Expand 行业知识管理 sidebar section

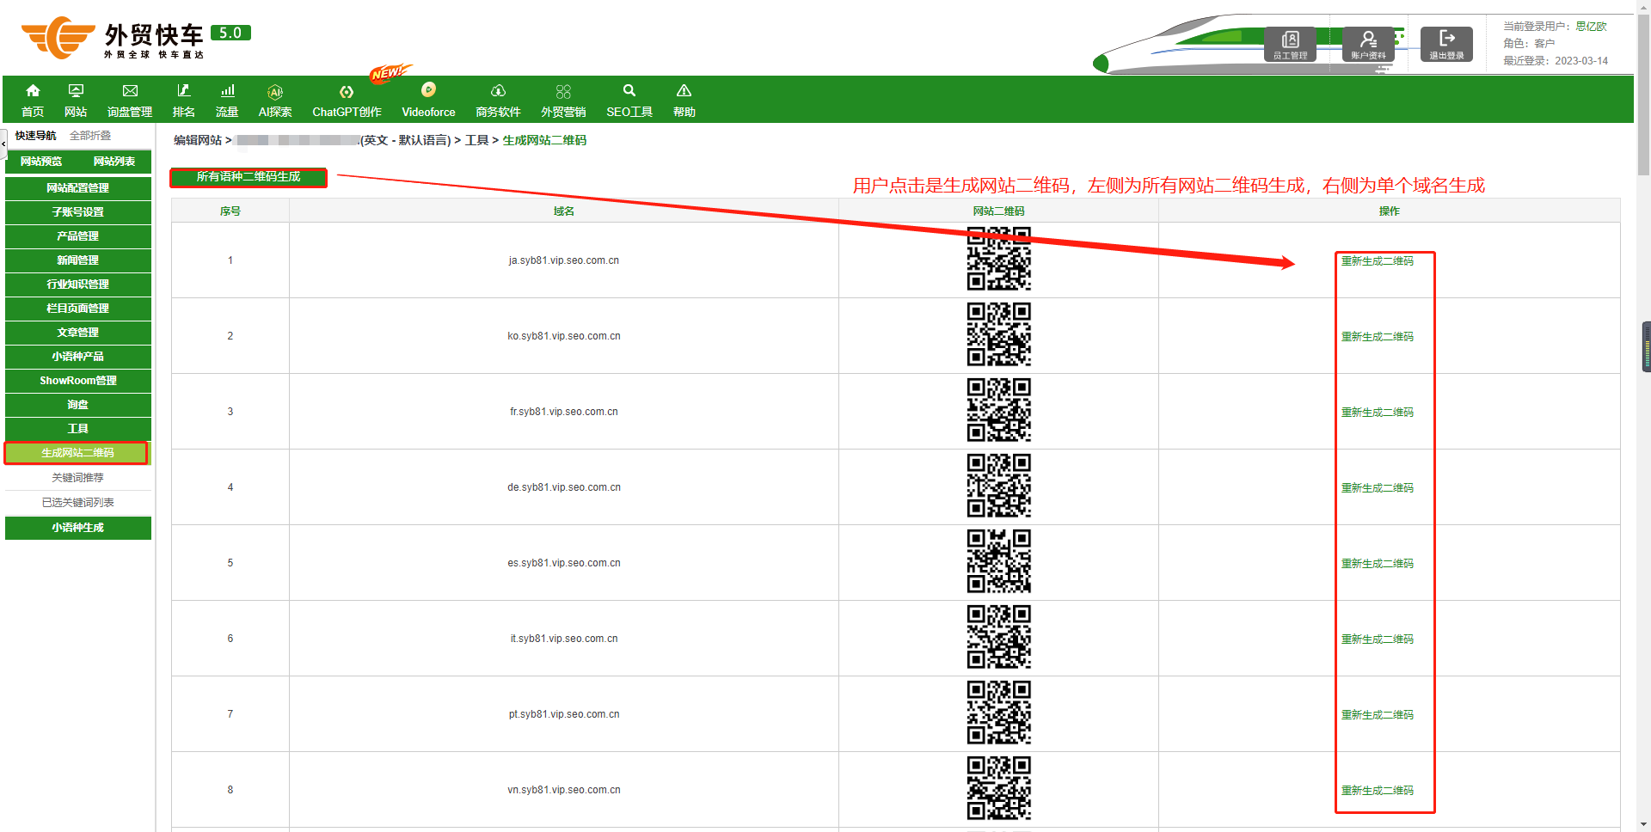tap(78, 284)
